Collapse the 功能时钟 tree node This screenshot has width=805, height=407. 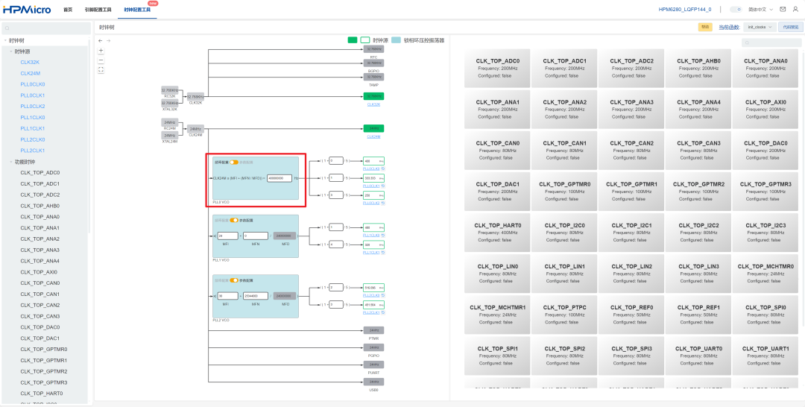coord(10,162)
